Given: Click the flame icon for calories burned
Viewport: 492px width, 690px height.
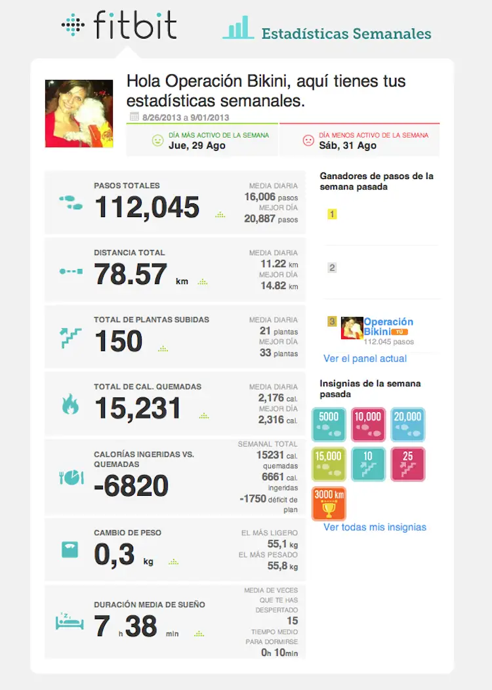Looking at the screenshot, I should click(x=70, y=404).
